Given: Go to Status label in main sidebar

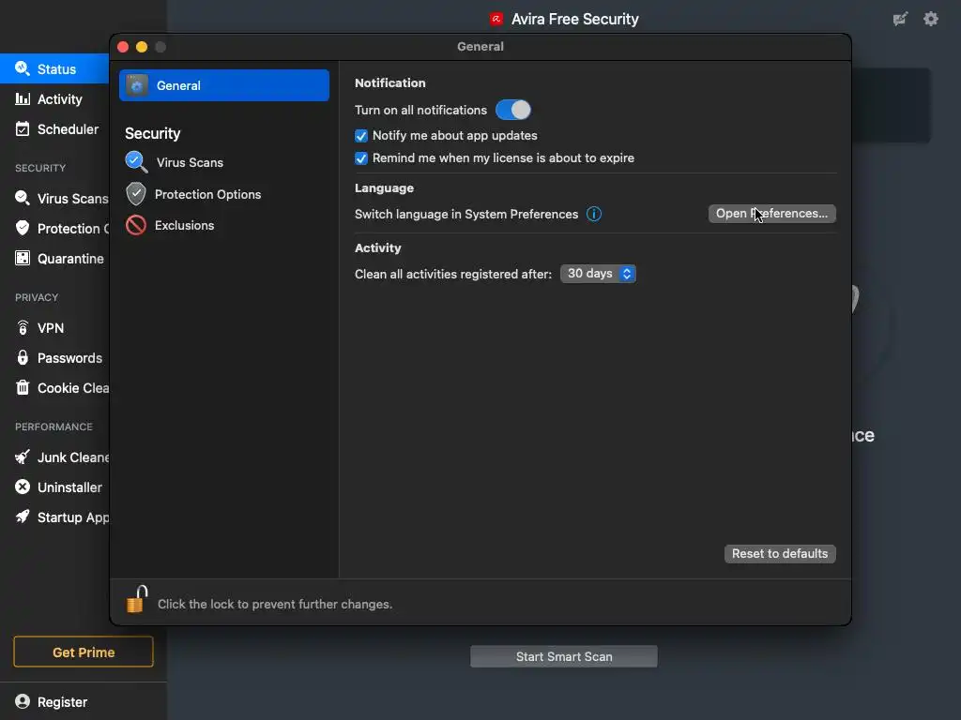Looking at the screenshot, I should pyautogui.click(x=56, y=69).
